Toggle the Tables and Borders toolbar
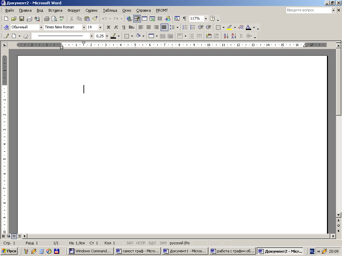 [137, 19]
